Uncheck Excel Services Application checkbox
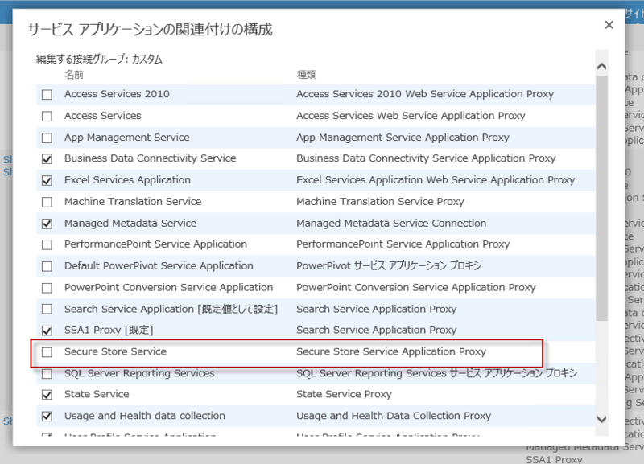 pyautogui.click(x=47, y=180)
